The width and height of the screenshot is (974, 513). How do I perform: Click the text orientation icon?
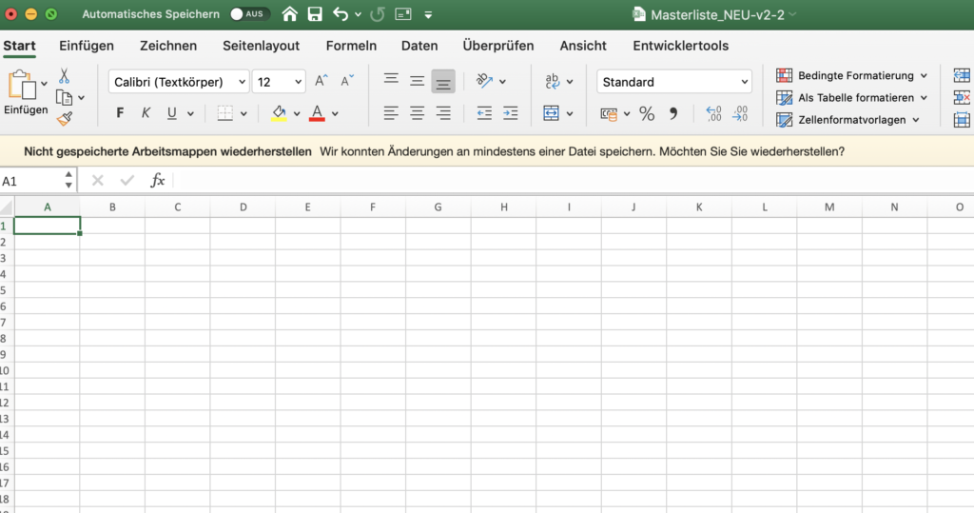pos(484,81)
